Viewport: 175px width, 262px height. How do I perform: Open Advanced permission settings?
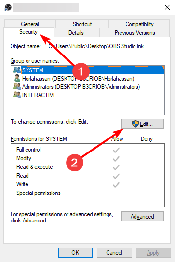click(143, 216)
